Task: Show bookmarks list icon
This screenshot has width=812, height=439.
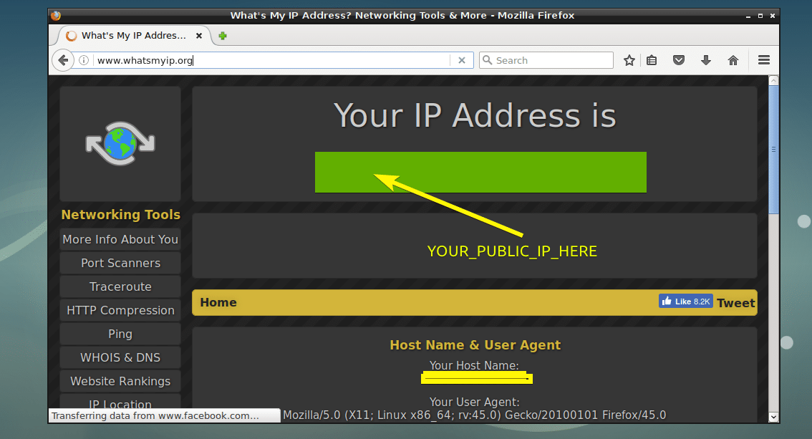Action: coord(652,60)
